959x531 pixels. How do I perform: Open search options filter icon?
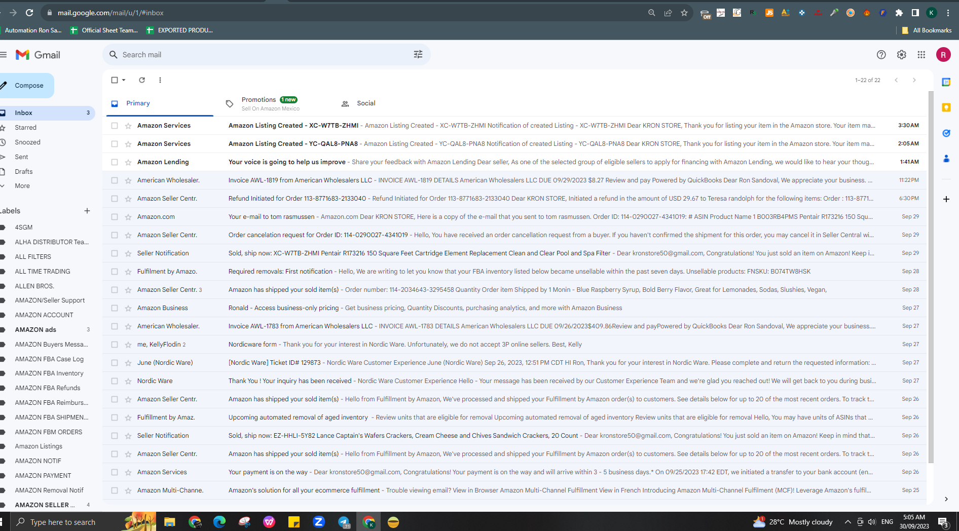[418, 54]
